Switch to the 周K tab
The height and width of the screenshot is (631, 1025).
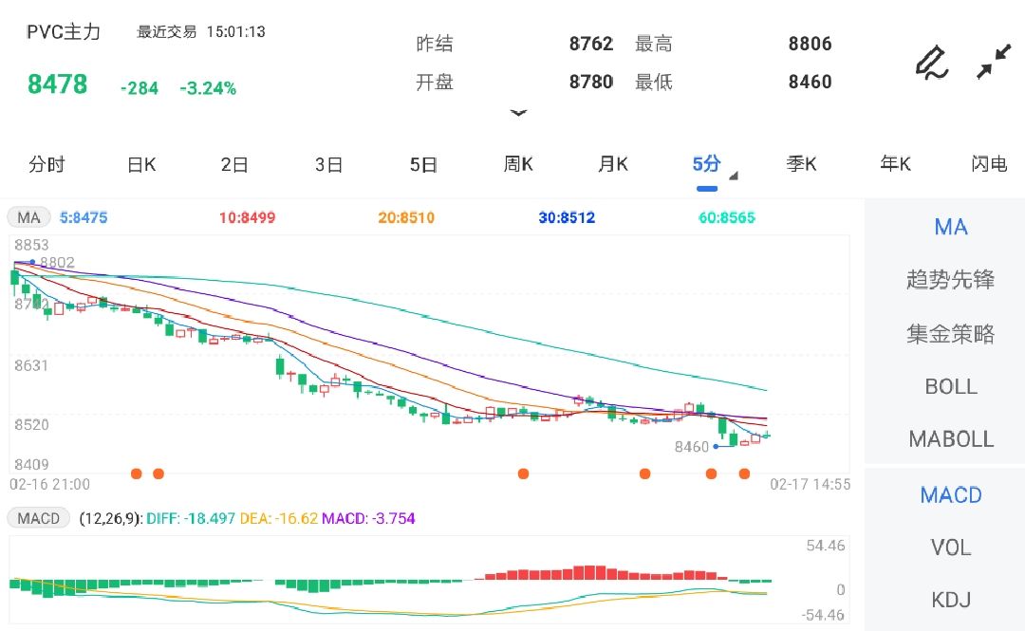tap(517, 164)
